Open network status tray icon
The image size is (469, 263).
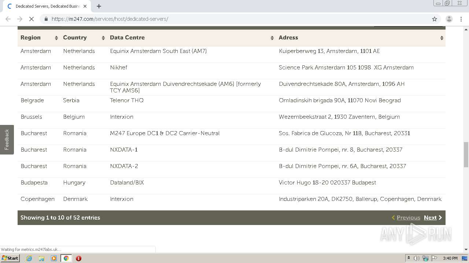(425, 258)
